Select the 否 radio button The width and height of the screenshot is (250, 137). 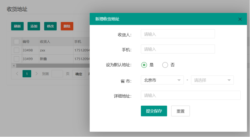coord(165,65)
